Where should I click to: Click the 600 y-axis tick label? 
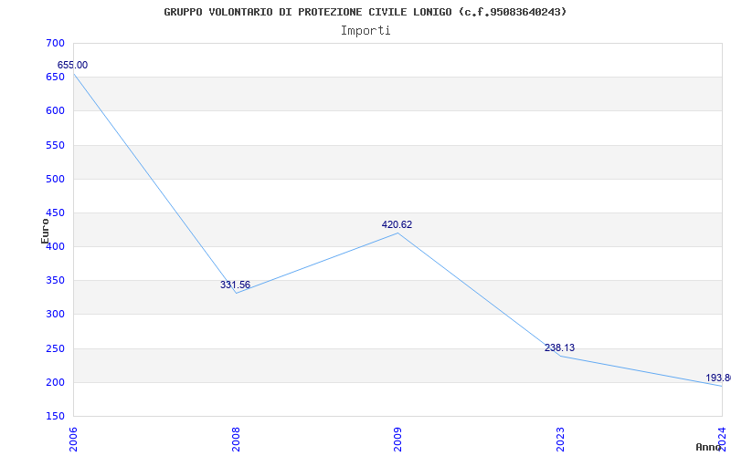pos(55,111)
